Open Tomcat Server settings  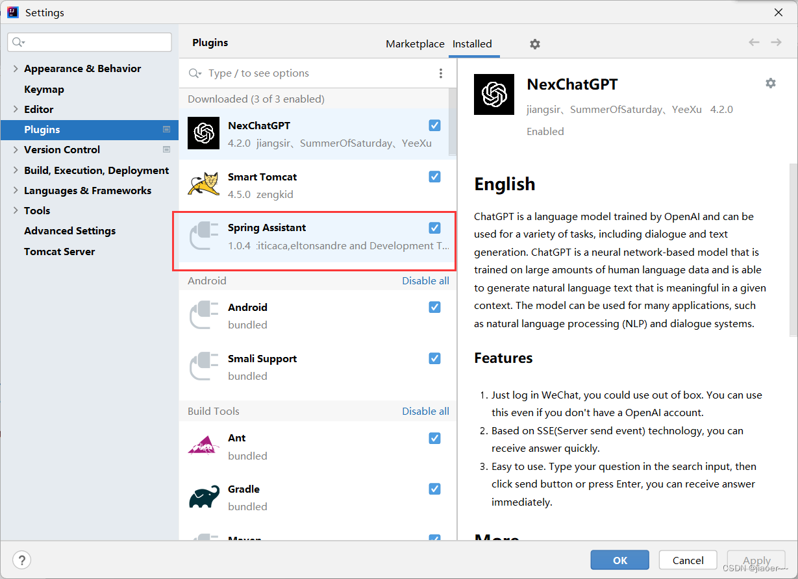pos(60,251)
